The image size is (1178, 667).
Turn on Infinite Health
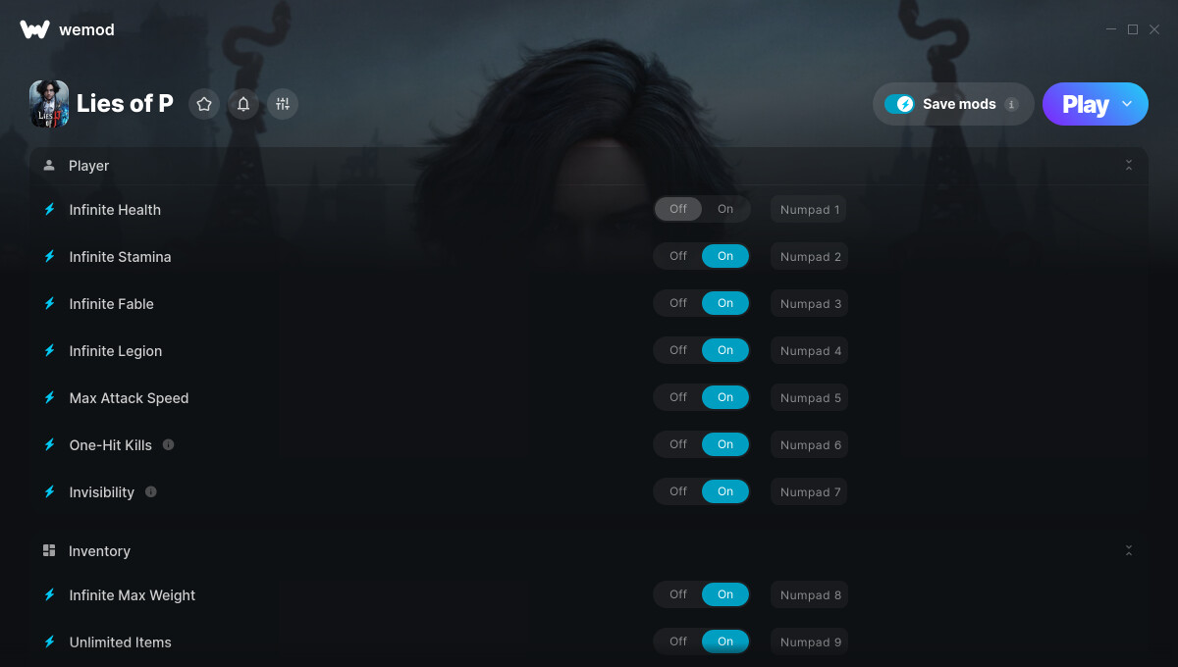click(x=725, y=209)
